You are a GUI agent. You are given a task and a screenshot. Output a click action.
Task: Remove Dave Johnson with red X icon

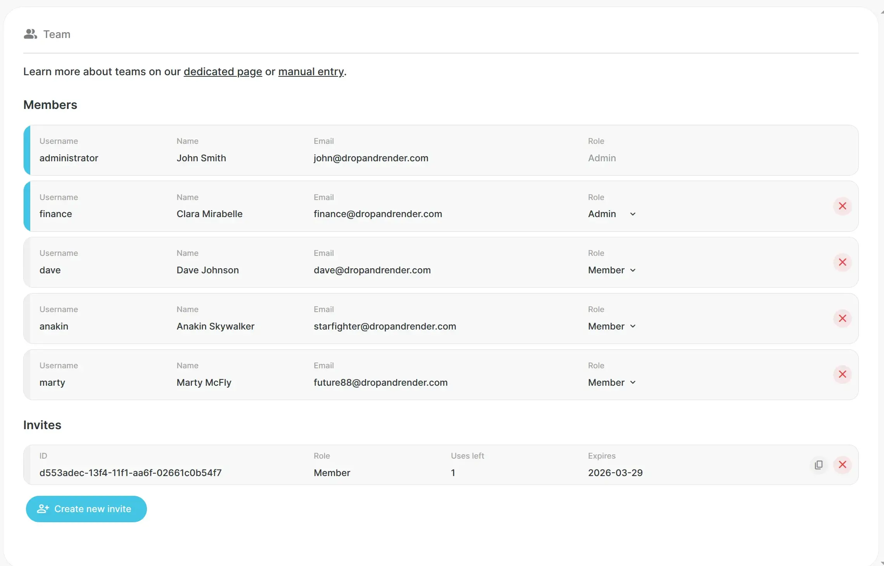click(842, 262)
